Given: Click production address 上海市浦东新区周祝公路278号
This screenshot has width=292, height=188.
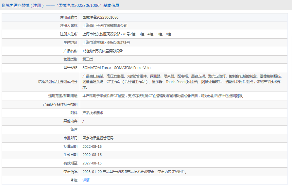Looking at the screenshot, I should click(106, 43).
